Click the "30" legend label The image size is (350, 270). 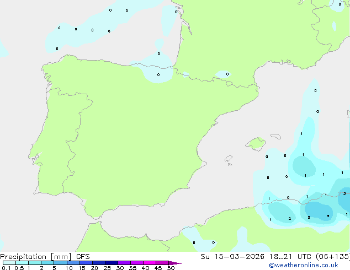click(120, 268)
